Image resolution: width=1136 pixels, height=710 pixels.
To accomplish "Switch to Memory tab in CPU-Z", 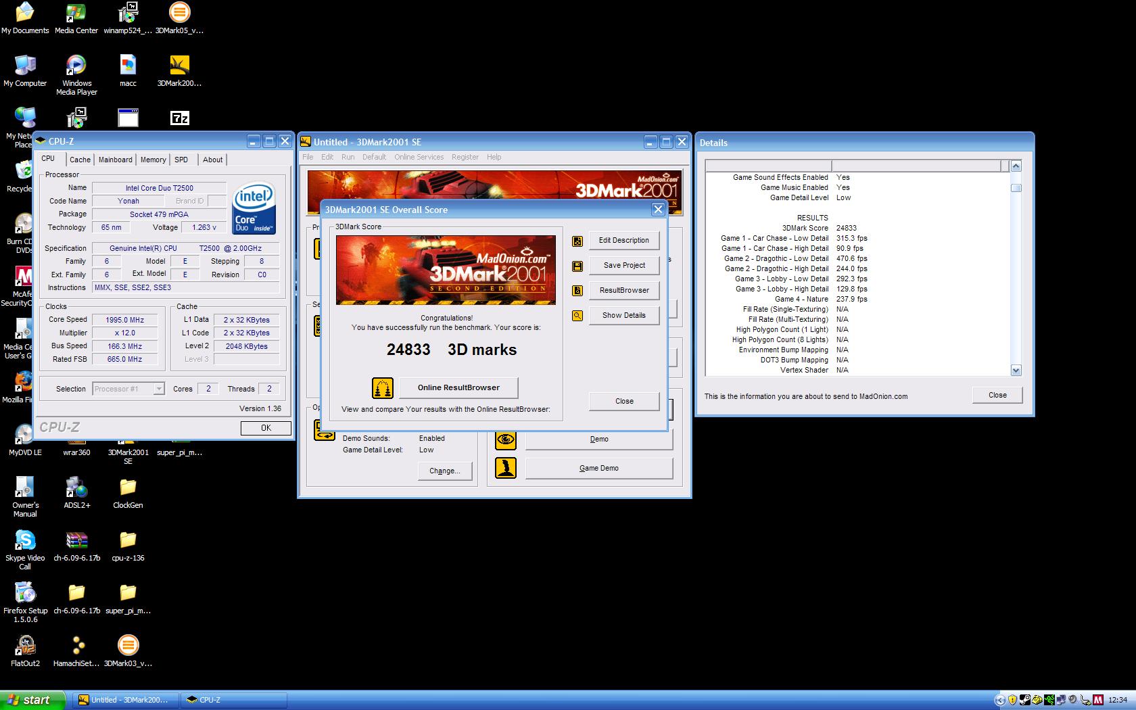I will [153, 160].
